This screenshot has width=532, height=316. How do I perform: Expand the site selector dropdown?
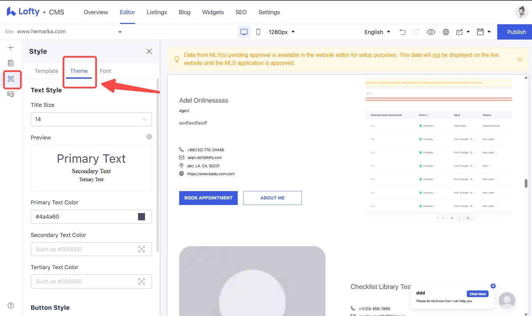pyautogui.click(x=120, y=32)
